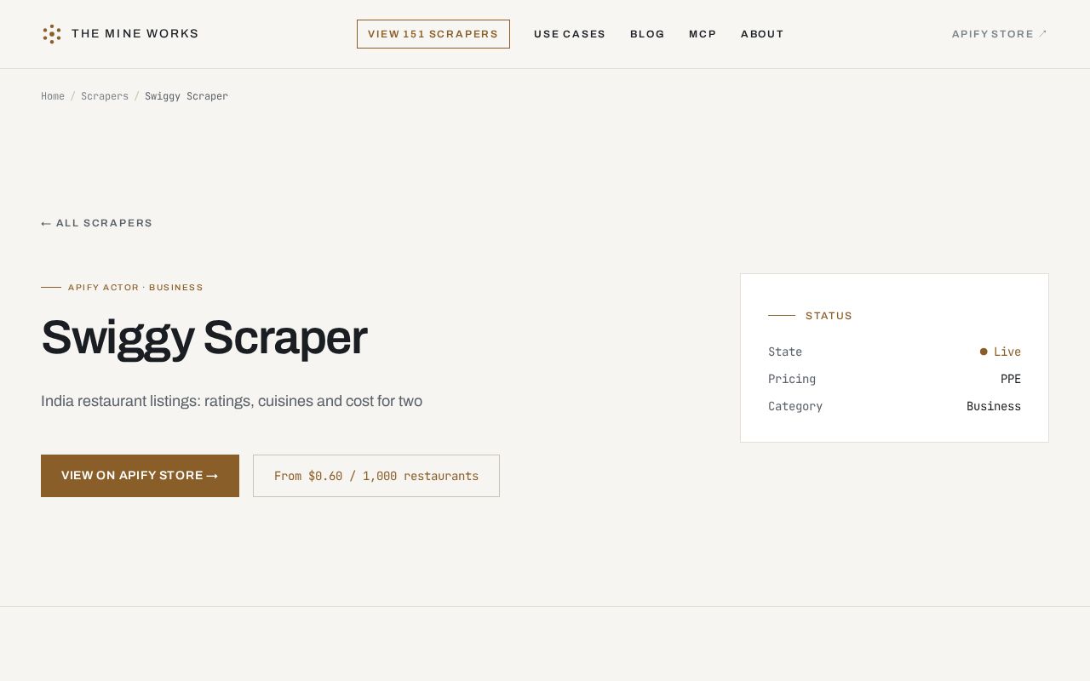Navigate to the Scrapers breadcrumb
The height and width of the screenshot is (681, 1090).
click(x=105, y=96)
